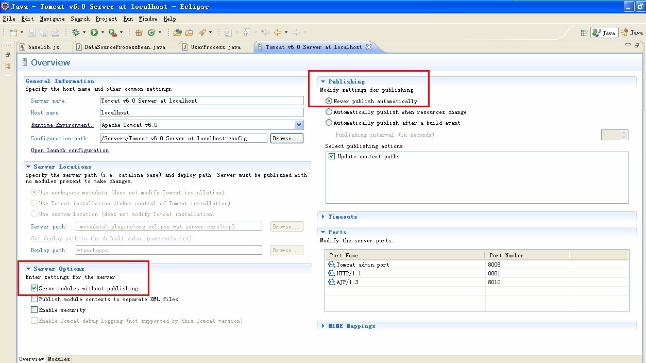The height and width of the screenshot is (363, 646).
Task: Launch Run with the green play icon
Action: coord(94,32)
